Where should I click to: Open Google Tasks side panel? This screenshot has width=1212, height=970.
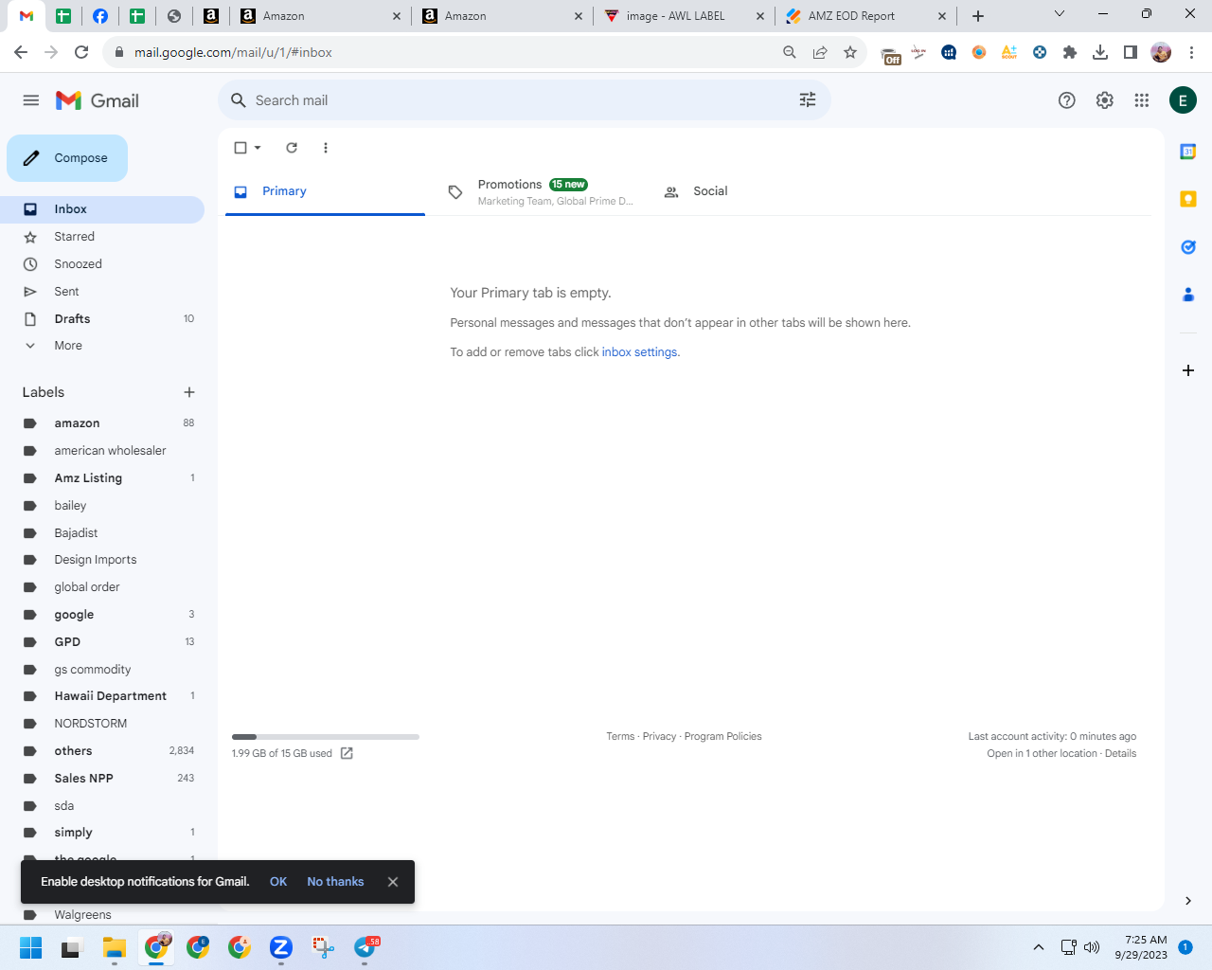[1188, 247]
